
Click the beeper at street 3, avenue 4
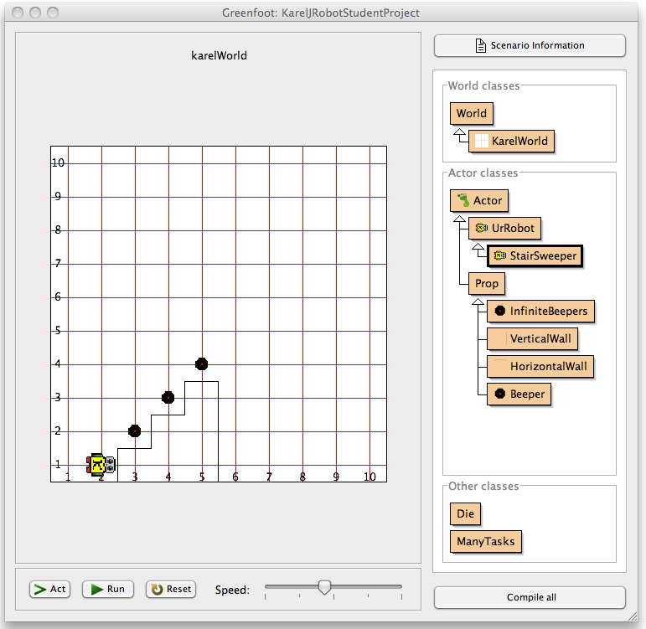click(x=168, y=397)
